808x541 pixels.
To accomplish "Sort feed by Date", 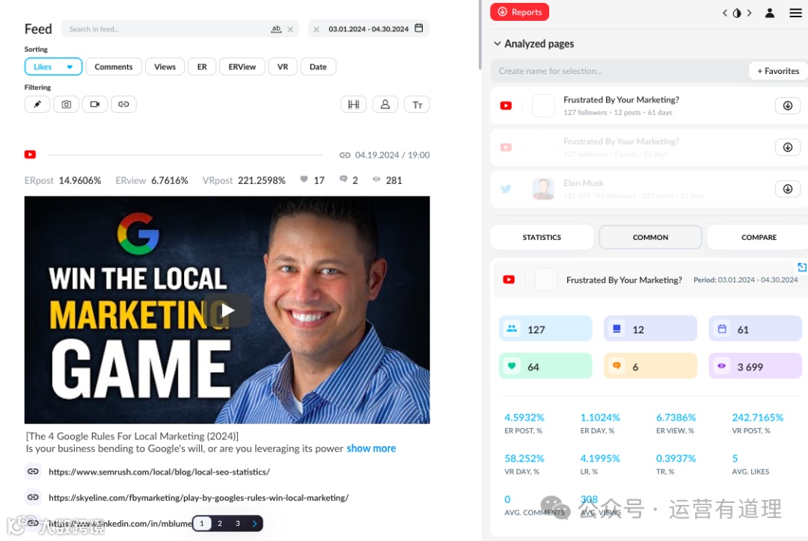I will point(318,67).
